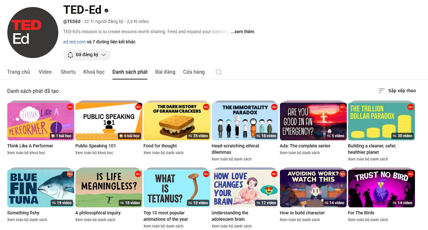Open 'Top 10 most popular animations' title

point(166,216)
